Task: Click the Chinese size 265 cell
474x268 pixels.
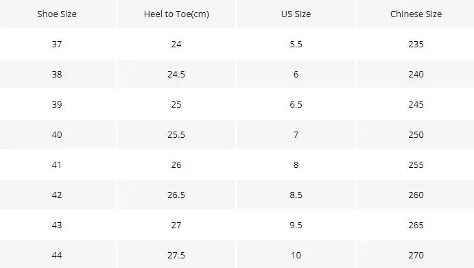Action: click(x=416, y=225)
